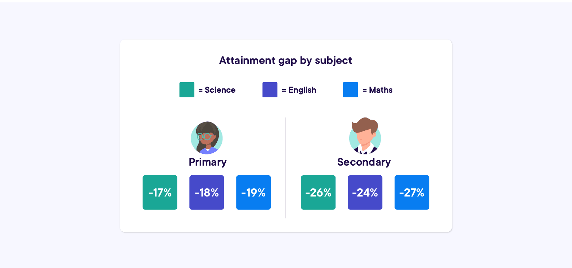Image resolution: width=572 pixels, height=268 pixels.
Task: Click the -26% Secondary Science tile
Action: (318, 193)
